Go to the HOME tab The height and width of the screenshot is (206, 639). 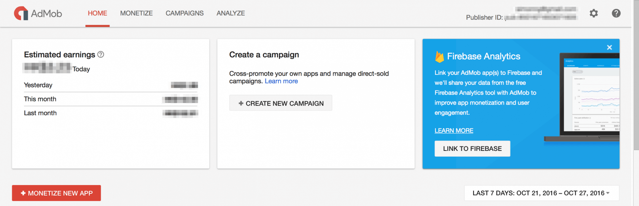(97, 13)
